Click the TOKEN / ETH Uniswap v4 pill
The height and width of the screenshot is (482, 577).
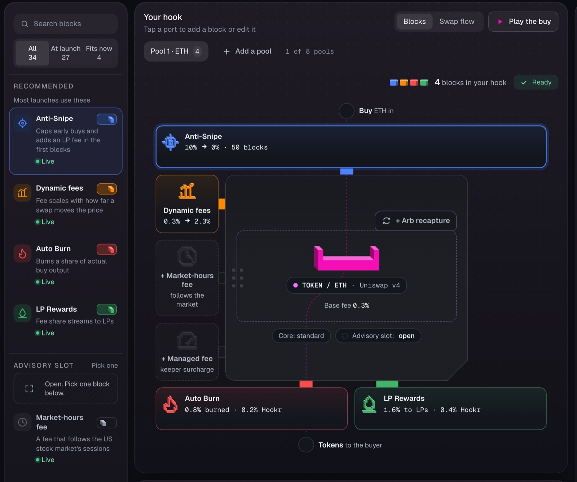click(x=347, y=285)
